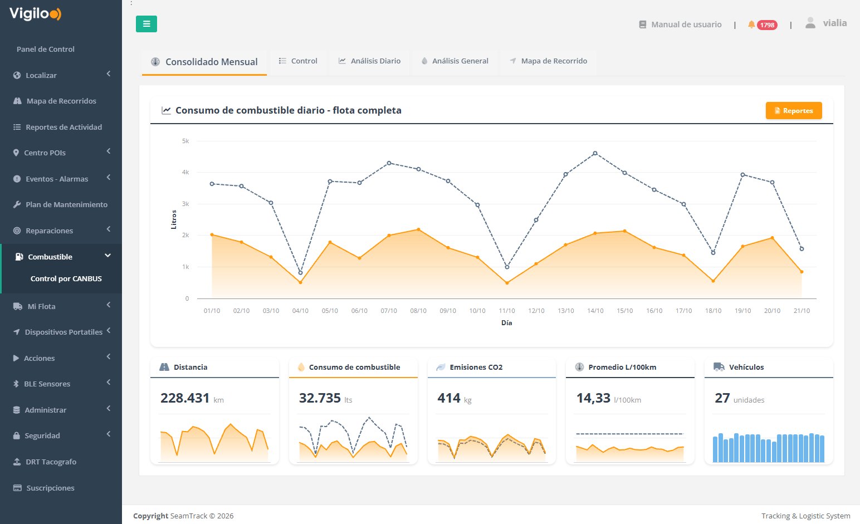Collapse the Combustible menu chevron
860x524 pixels.
pos(108,256)
